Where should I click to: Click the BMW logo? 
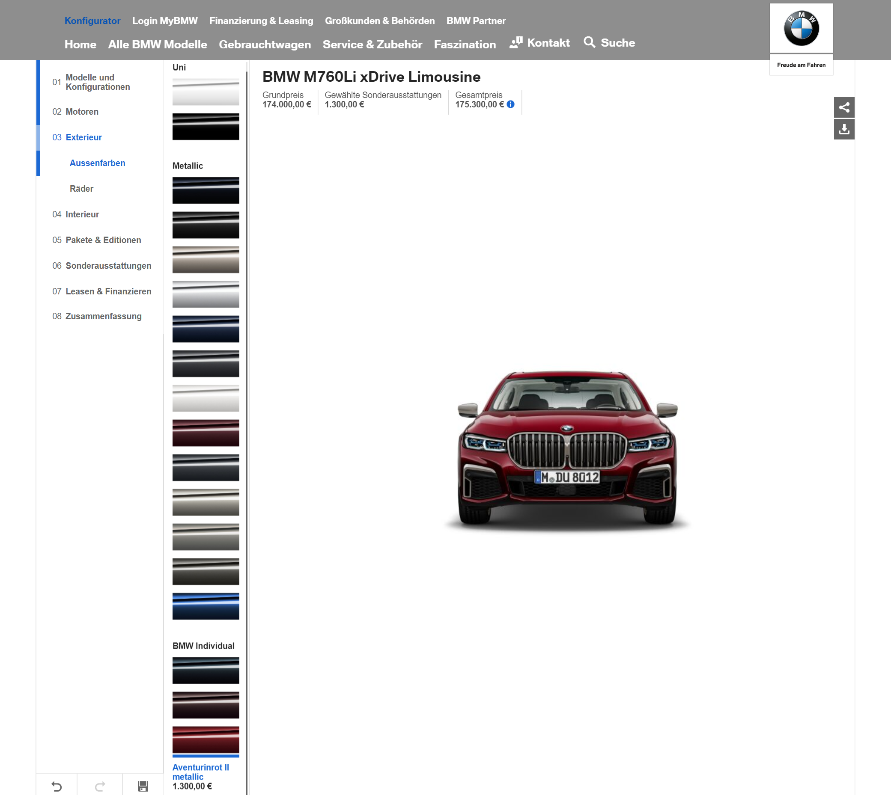801,29
